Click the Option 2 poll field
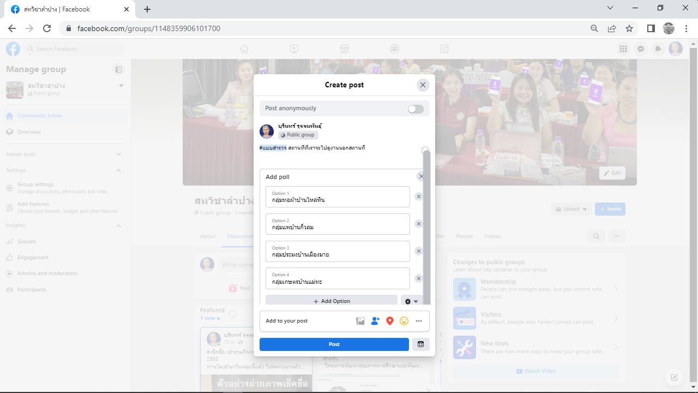698x393 pixels. pos(338,224)
